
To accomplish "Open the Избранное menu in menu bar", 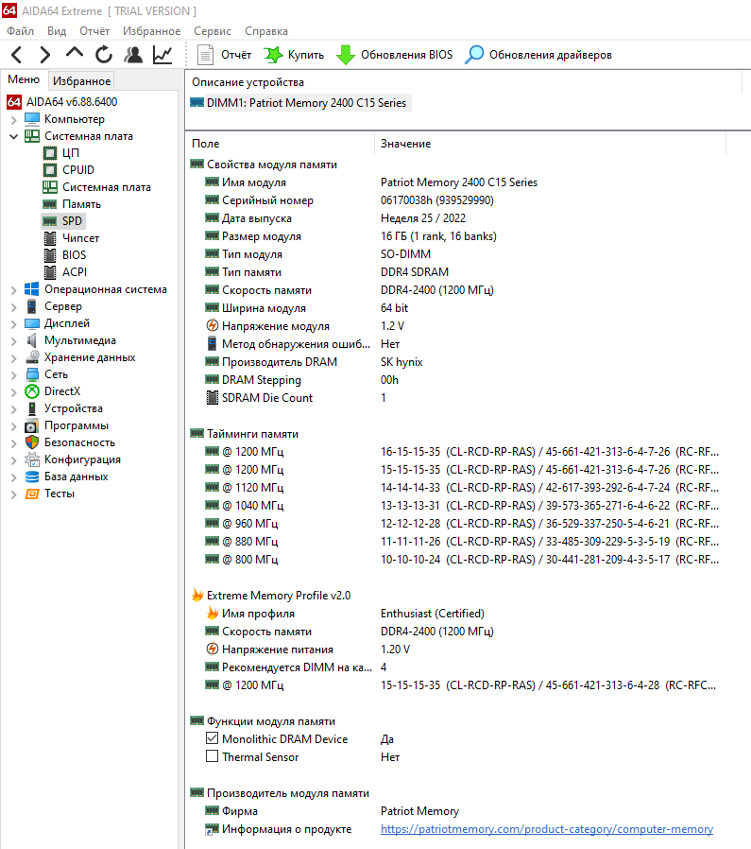I will click(x=151, y=31).
